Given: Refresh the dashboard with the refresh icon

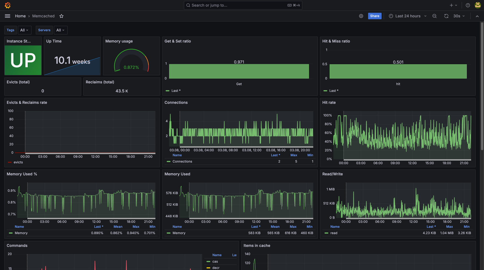Looking at the screenshot, I should [x=446, y=16].
